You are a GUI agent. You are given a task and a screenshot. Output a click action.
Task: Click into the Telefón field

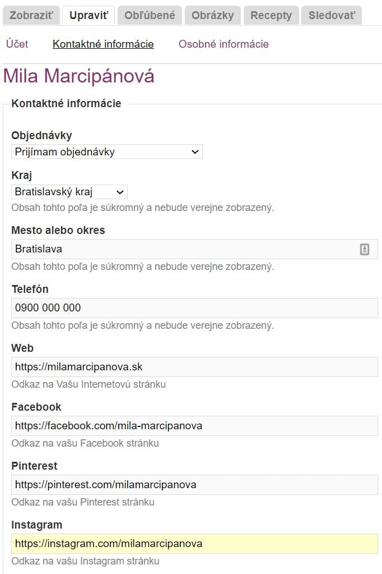tap(194, 308)
